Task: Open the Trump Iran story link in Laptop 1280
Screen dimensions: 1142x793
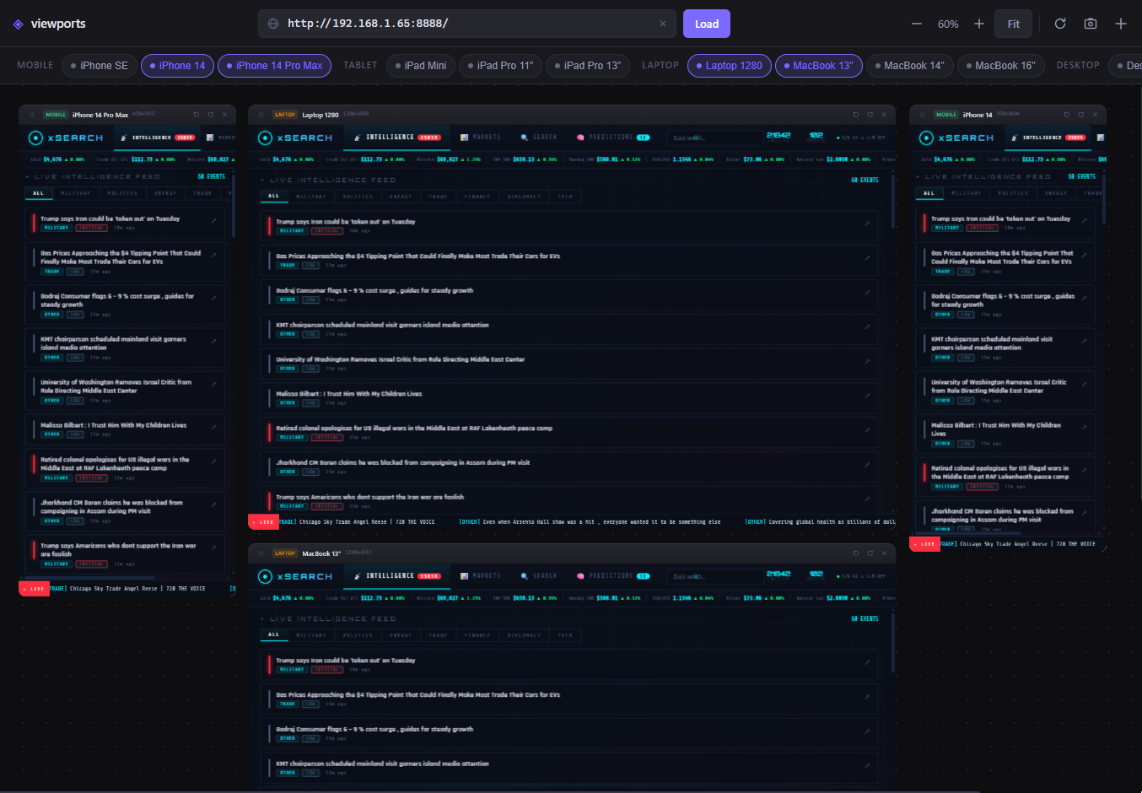Action: [x=867, y=224]
